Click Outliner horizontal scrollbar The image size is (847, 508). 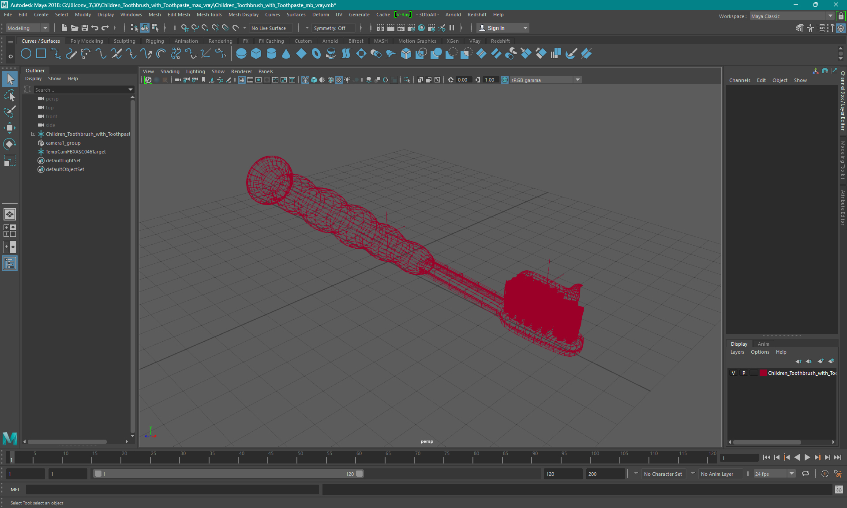click(x=67, y=441)
